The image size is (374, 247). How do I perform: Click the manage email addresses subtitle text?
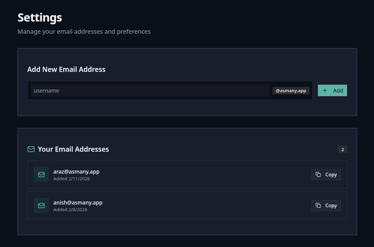(x=84, y=31)
